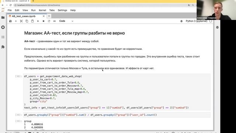This screenshot has height=133, width=236.
Task: Click the code cell with get_experiment_data_web_shop
Action: 117,92
